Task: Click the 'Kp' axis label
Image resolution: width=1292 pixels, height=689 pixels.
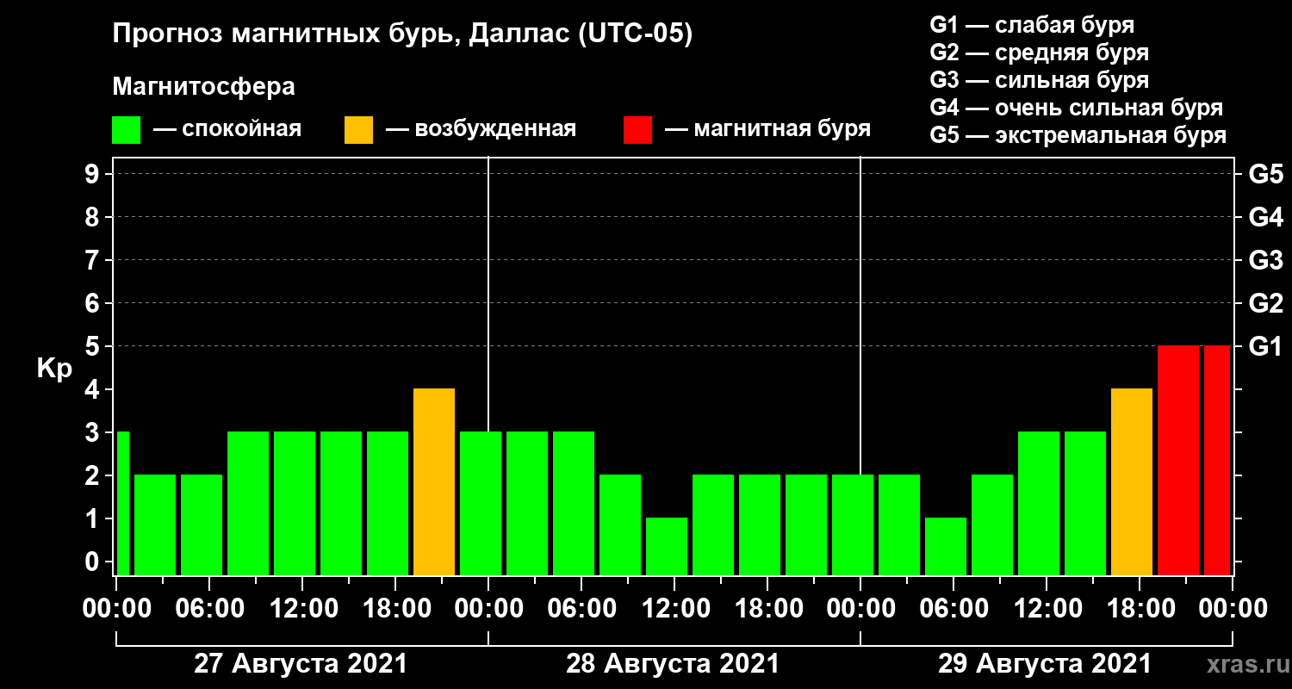Action: (x=54, y=368)
